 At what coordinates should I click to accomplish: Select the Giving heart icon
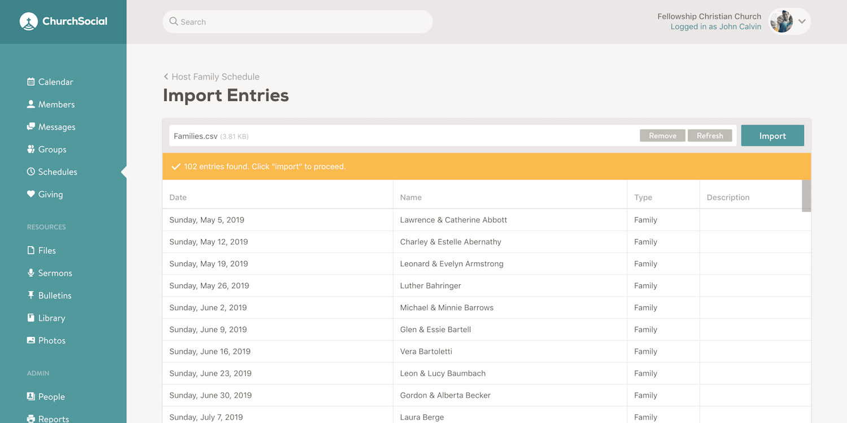point(31,194)
